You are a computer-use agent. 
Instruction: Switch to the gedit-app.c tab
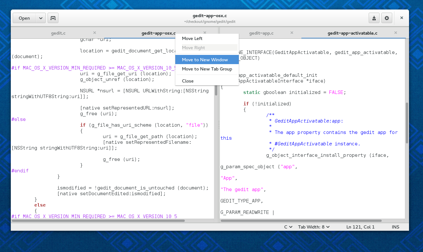tap(261, 33)
